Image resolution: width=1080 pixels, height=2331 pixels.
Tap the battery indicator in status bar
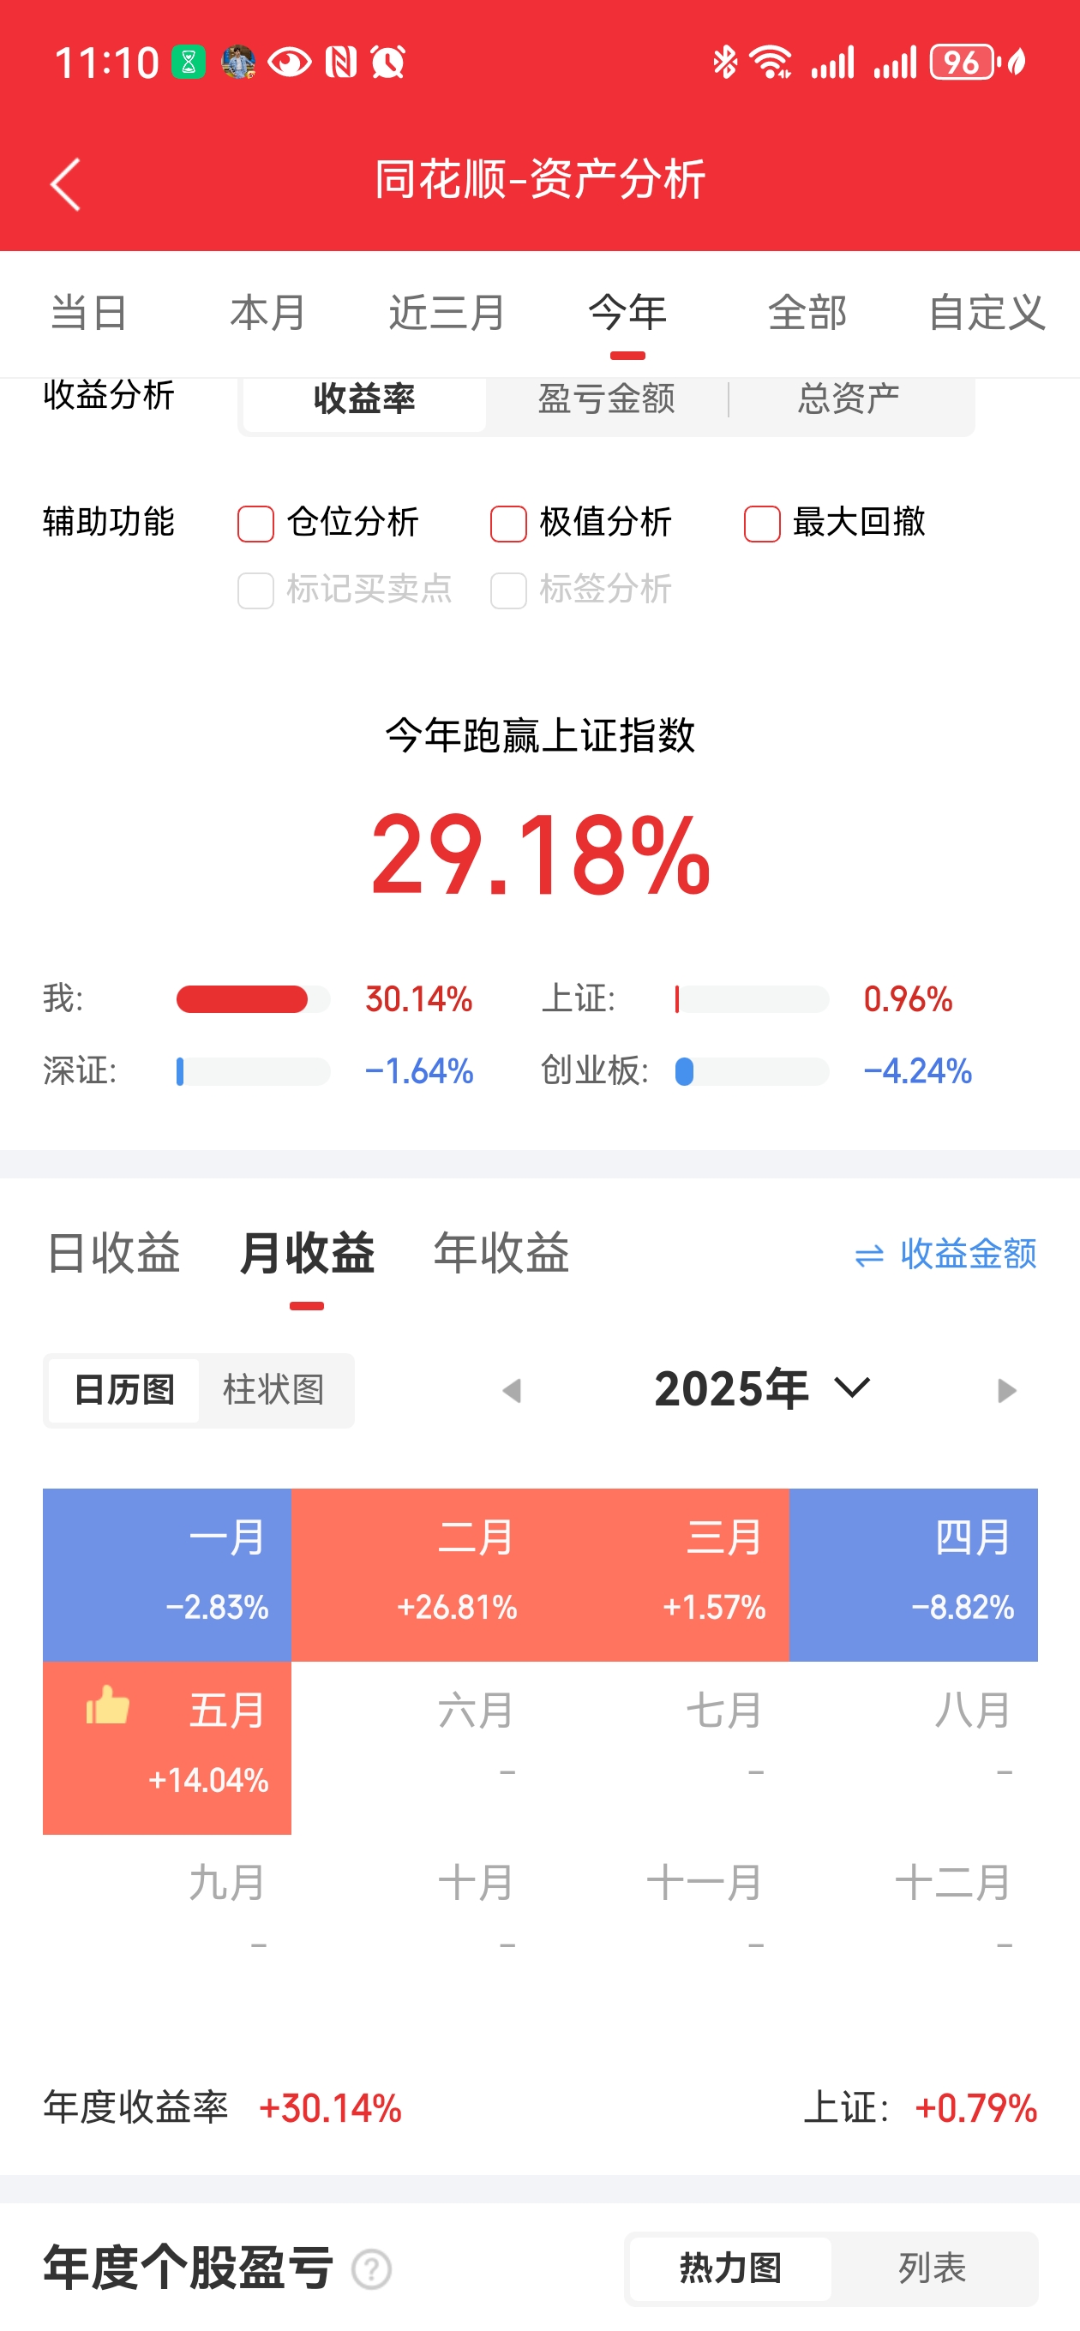click(963, 63)
